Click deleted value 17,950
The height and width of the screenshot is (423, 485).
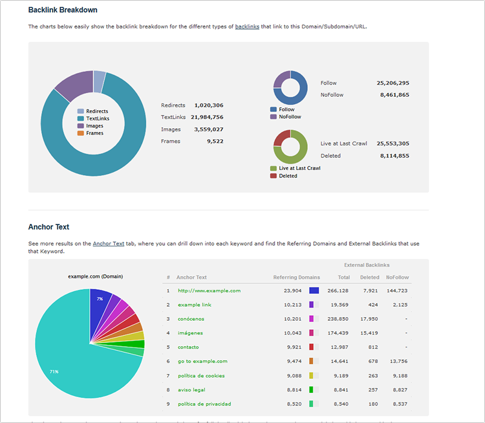point(369,319)
